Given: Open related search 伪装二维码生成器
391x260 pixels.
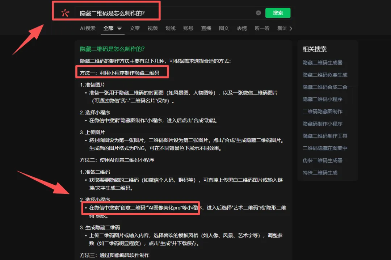Looking at the screenshot, I should [323, 160].
